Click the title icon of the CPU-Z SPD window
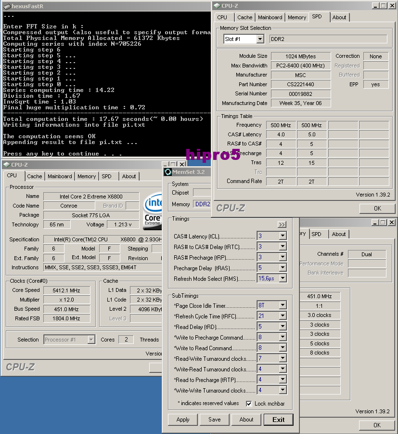398x434 pixels. [217, 5]
